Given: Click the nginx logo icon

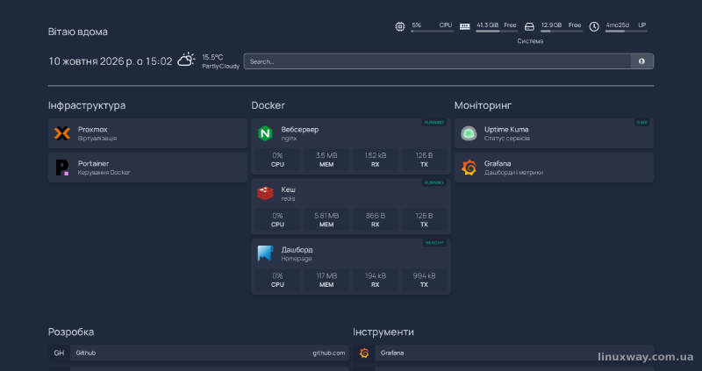Looking at the screenshot, I should 265,133.
